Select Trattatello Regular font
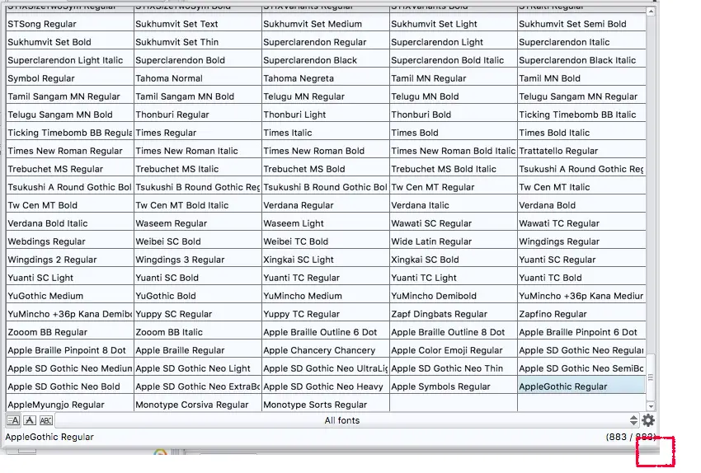 tap(581, 151)
